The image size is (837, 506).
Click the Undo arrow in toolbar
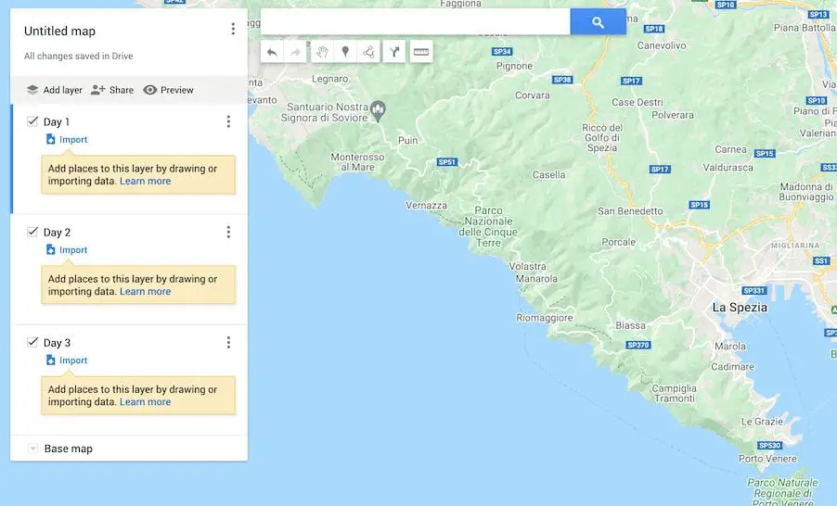pyautogui.click(x=272, y=52)
